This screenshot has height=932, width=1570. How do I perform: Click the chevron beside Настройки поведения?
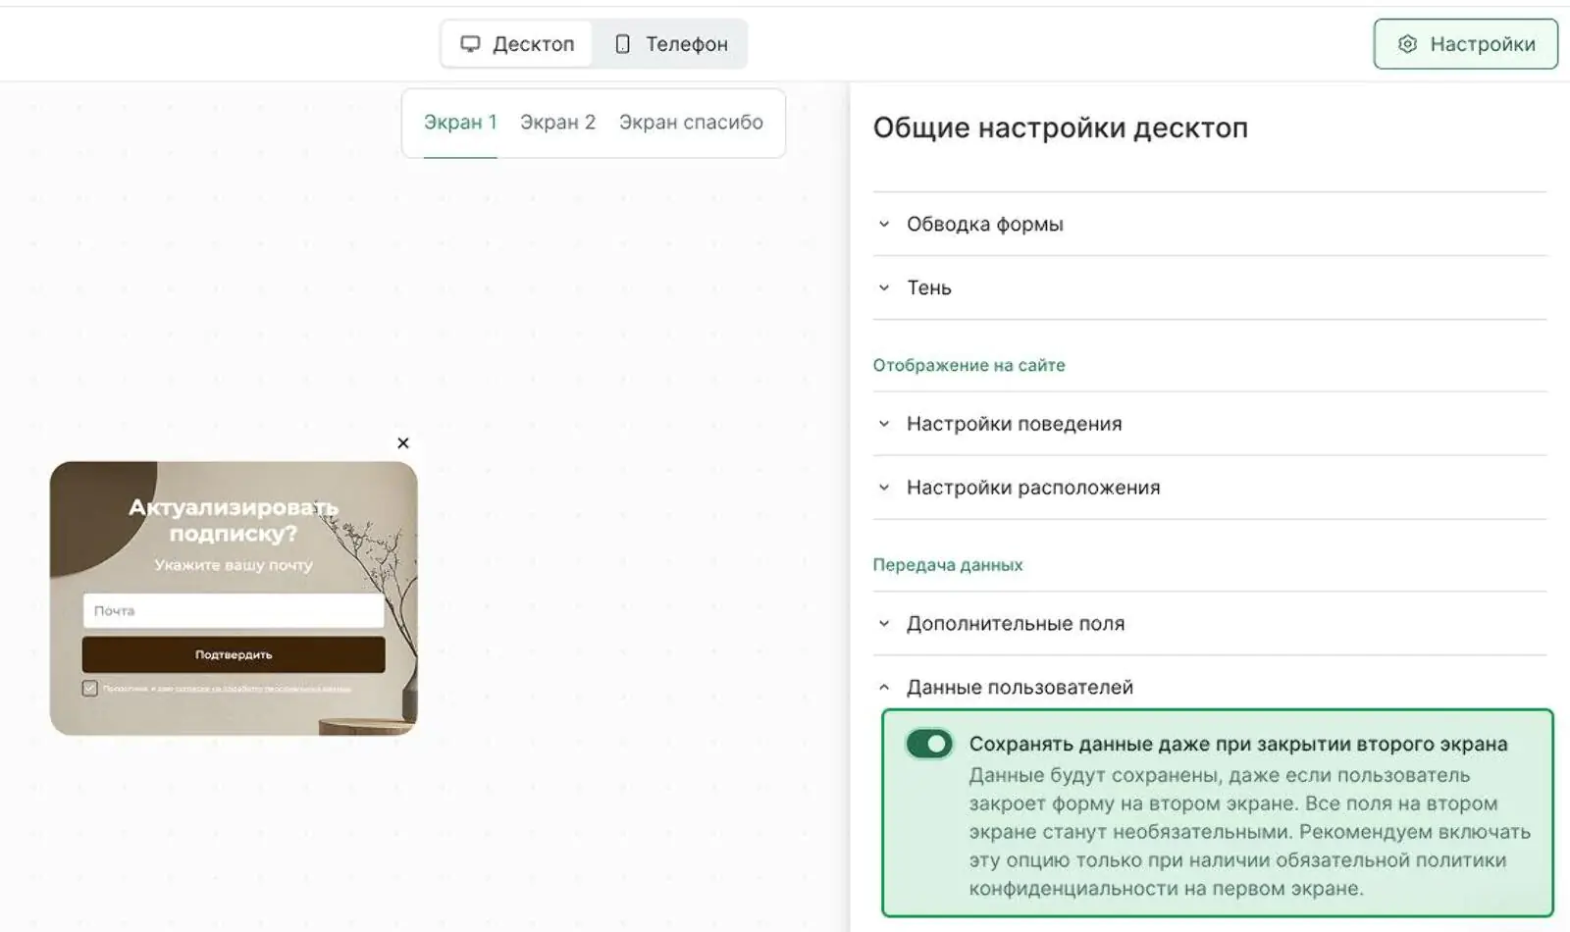coord(884,424)
